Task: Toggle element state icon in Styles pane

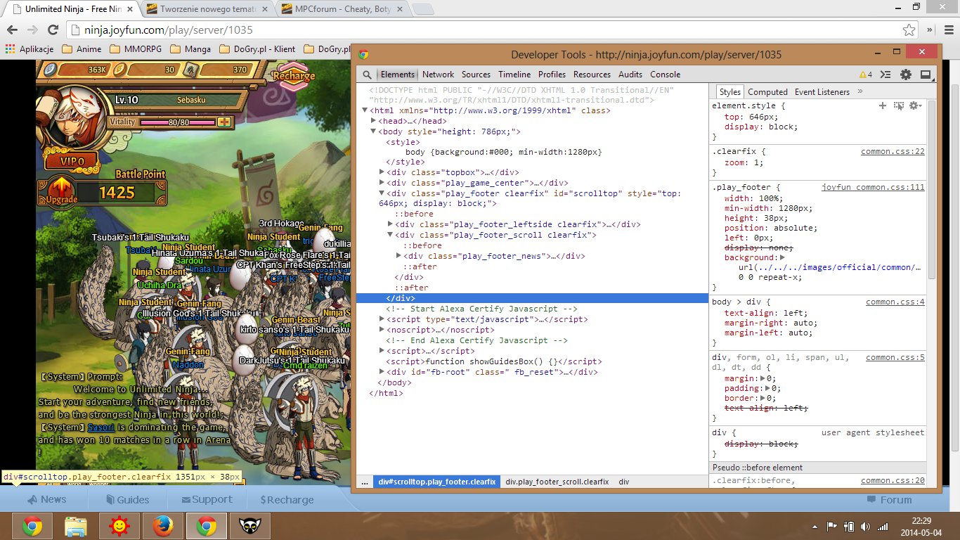Action: click(899, 105)
